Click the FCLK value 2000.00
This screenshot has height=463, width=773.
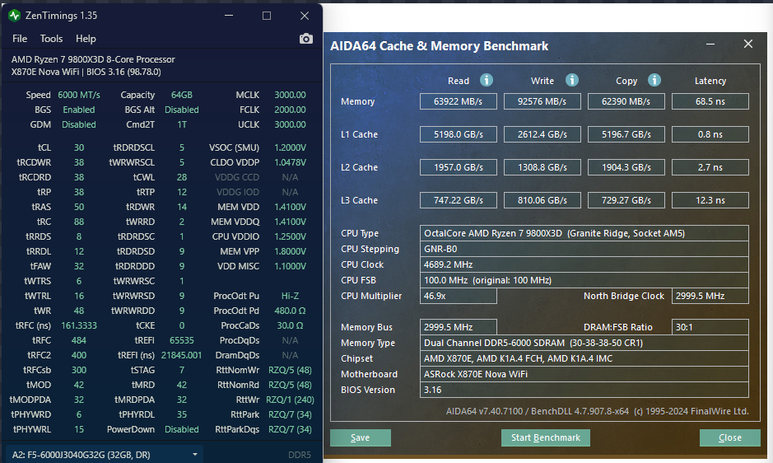(290, 110)
